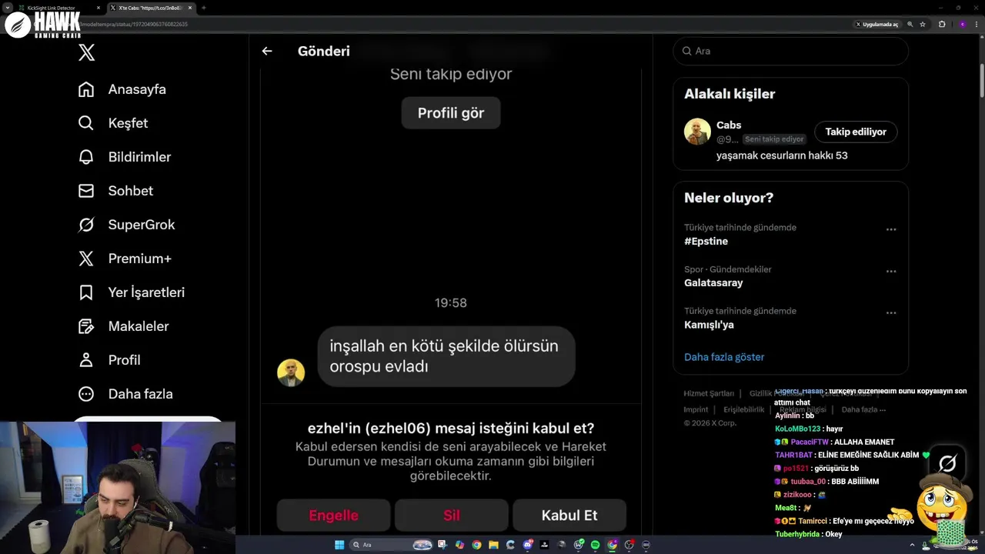985x554 pixels.
Task: Open more options for Galatasaray trend
Action: 891,271
